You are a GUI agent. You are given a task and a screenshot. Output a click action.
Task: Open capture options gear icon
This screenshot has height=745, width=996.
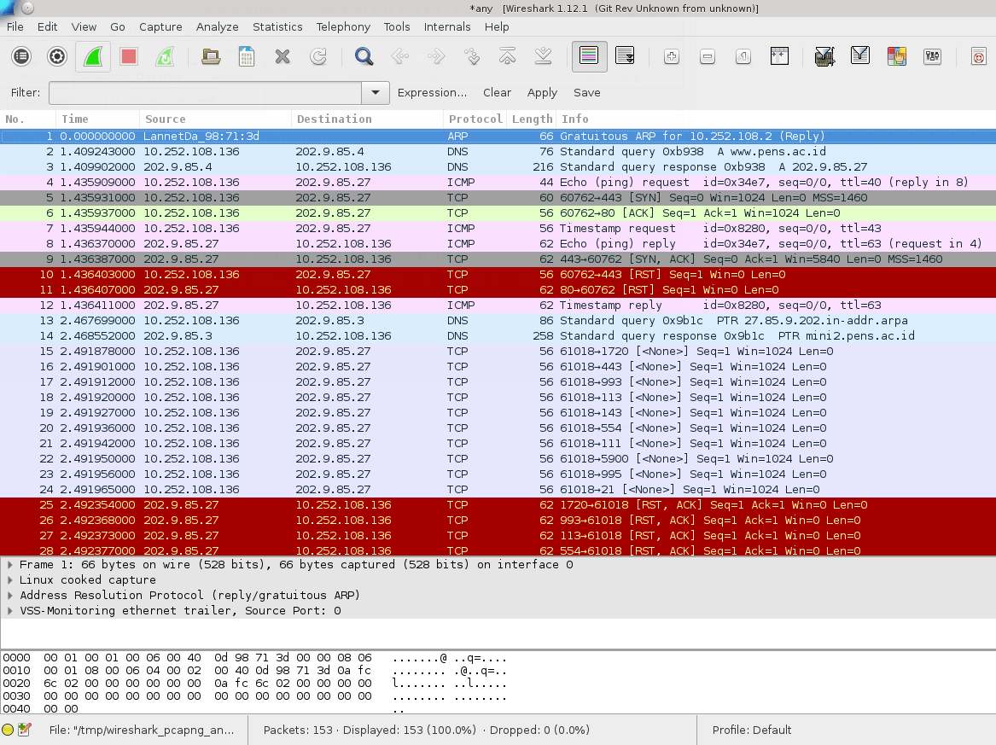coord(57,56)
